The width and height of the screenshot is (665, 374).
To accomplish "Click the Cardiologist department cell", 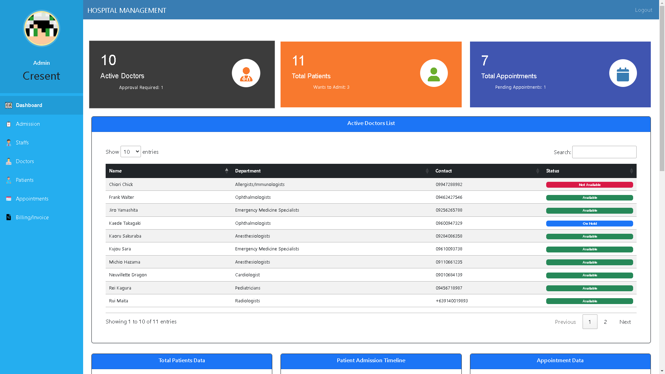I will [x=332, y=275].
